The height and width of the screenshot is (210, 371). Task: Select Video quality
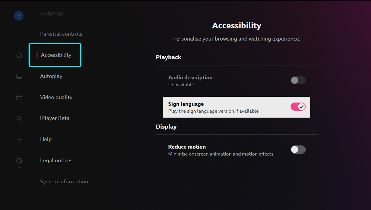coord(56,97)
